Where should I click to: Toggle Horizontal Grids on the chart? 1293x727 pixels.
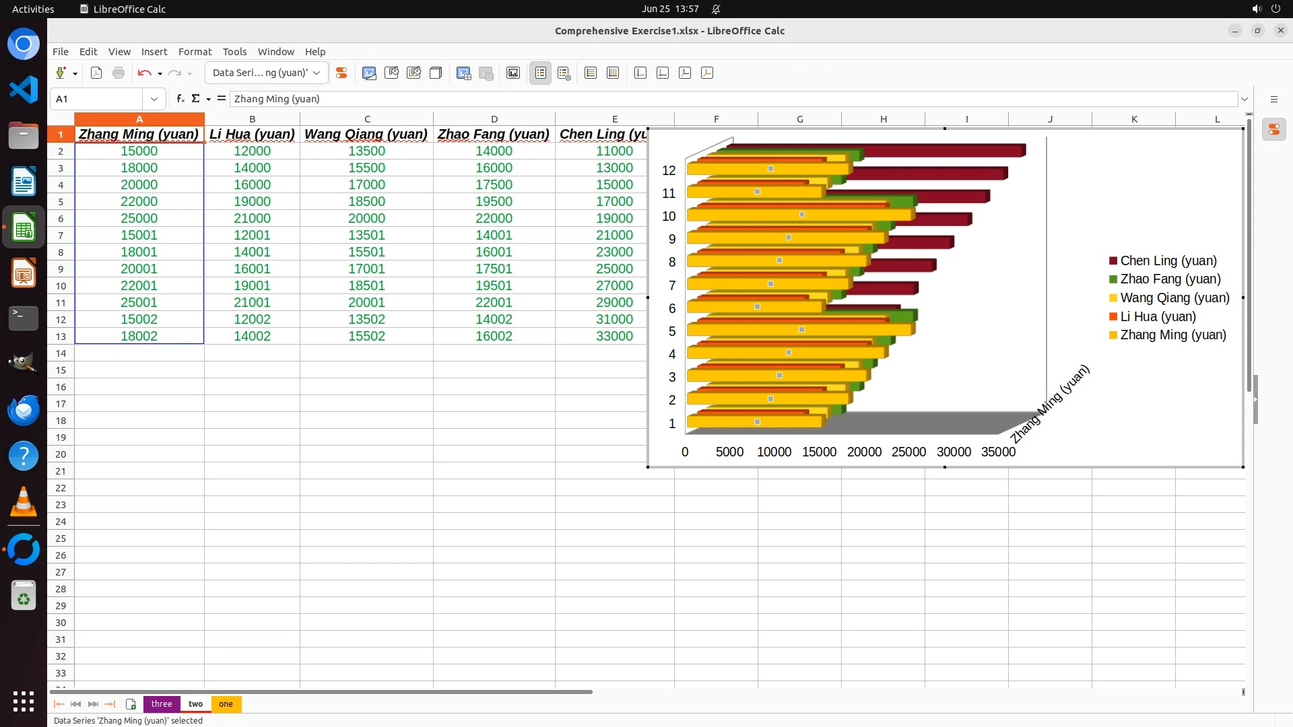591,73
